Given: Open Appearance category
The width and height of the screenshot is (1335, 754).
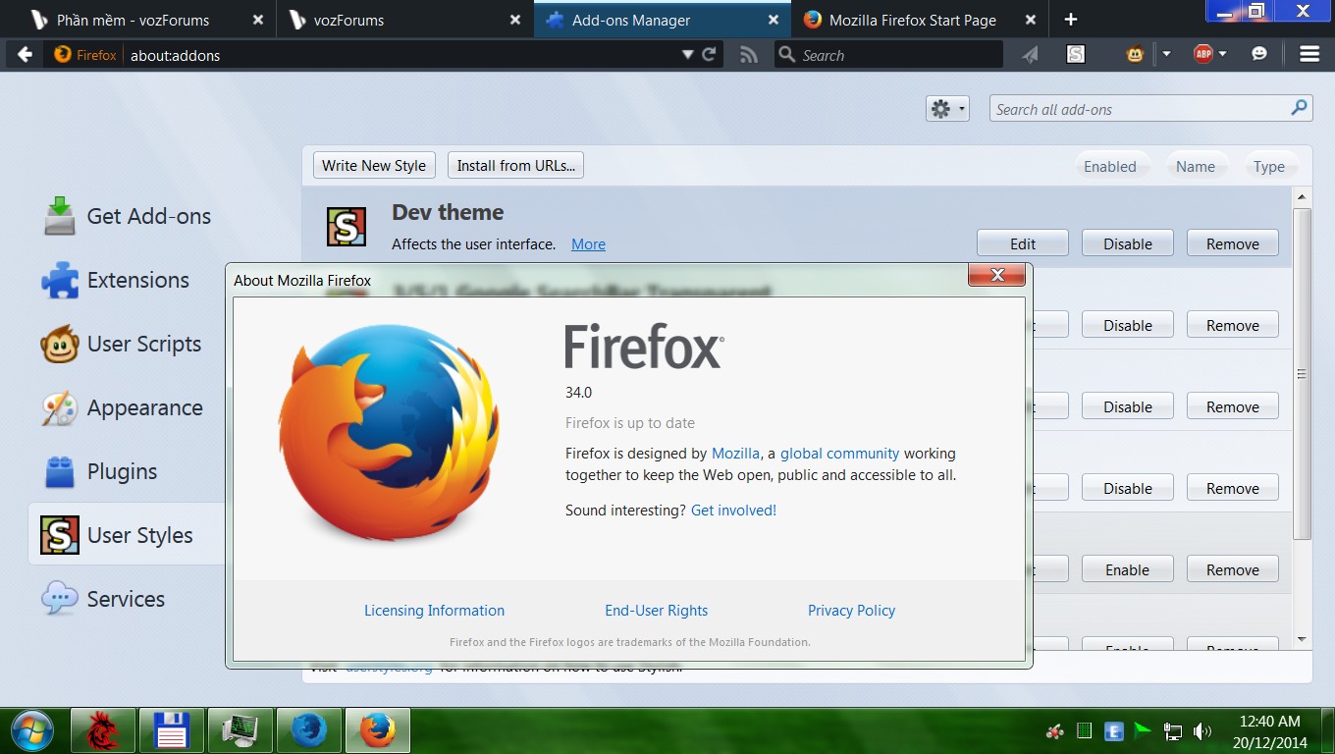Looking at the screenshot, I should pos(128,407).
